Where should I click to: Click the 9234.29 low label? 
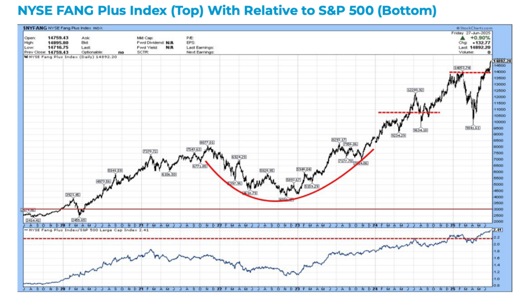[x=398, y=135]
